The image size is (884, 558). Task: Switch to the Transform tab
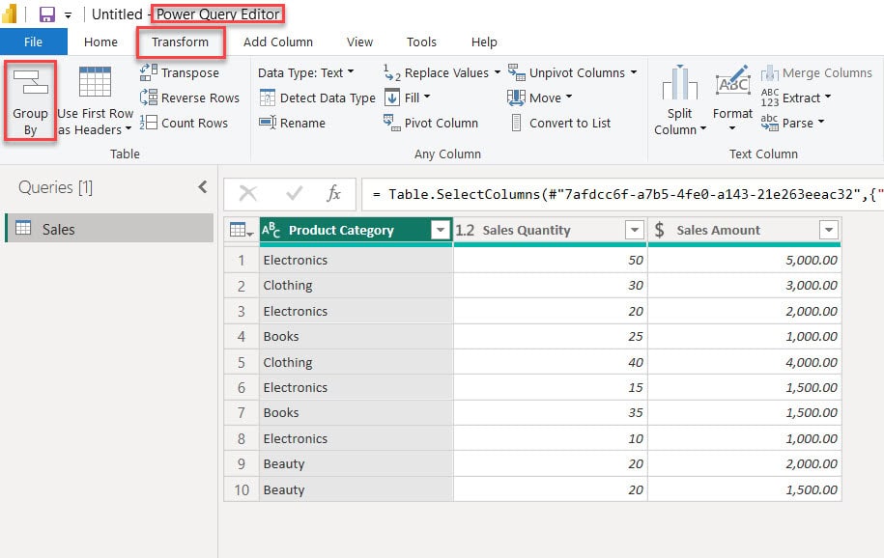pos(181,42)
